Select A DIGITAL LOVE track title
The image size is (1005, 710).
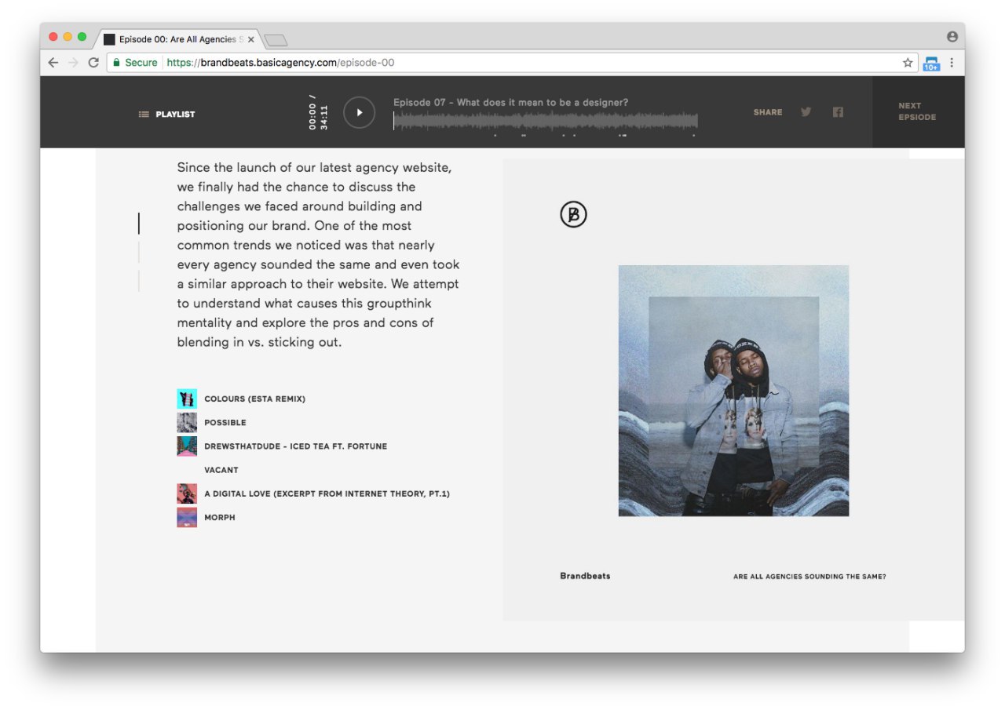tap(327, 493)
